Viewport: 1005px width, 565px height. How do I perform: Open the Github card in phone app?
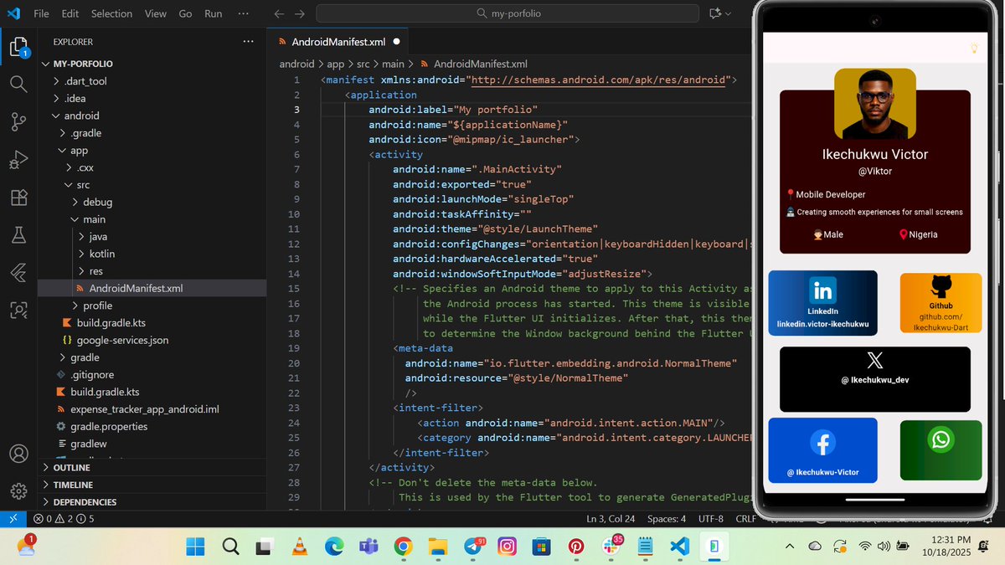point(941,303)
